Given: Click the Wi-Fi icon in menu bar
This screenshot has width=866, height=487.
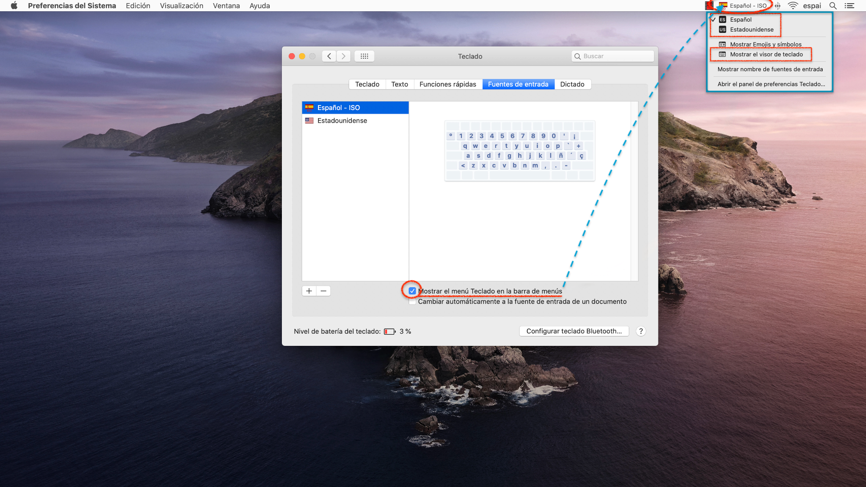Looking at the screenshot, I should (x=792, y=6).
